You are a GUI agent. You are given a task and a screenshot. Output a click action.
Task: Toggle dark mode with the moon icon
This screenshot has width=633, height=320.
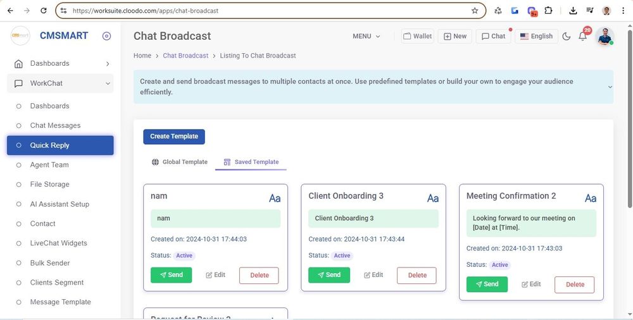(x=567, y=37)
